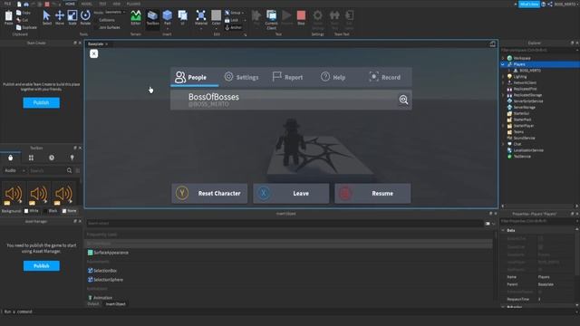The height and width of the screenshot is (326, 580).
Task: Click Publish in Team Create panel
Action: 41,102
